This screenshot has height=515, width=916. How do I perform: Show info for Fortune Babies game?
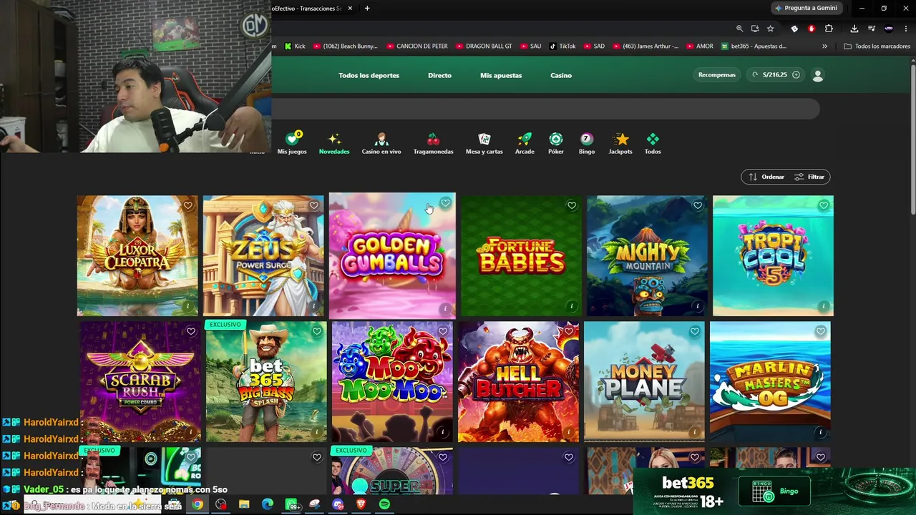click(x=571, y=306)
